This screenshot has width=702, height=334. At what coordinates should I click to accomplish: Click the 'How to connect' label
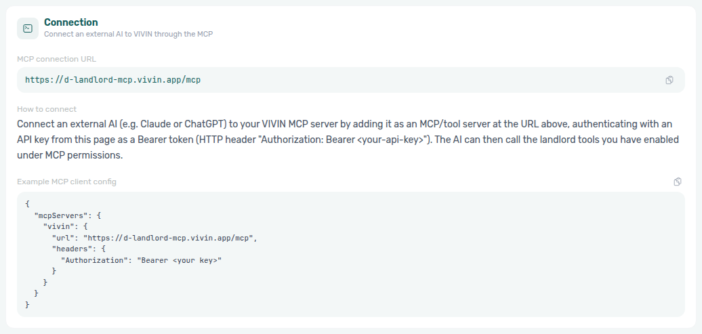point(47,109)
